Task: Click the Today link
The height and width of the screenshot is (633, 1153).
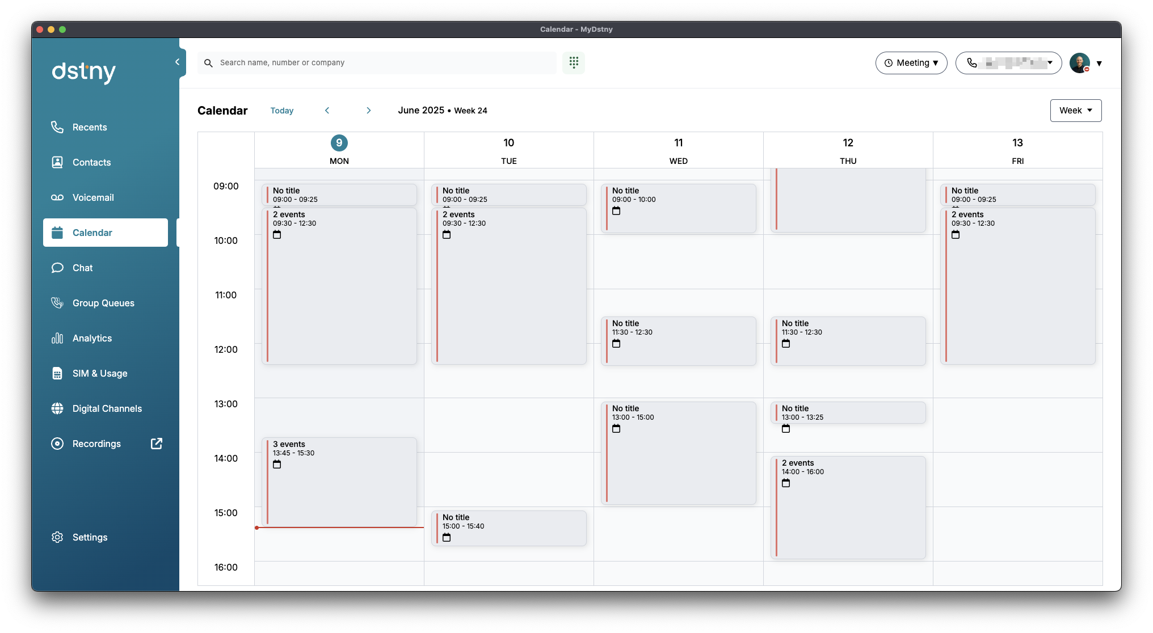Action: tap(282, 111)
